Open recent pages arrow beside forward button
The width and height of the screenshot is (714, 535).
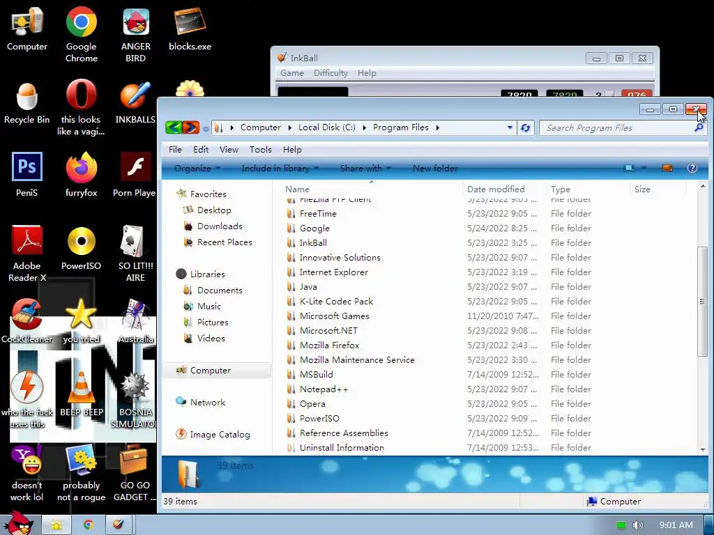click(206, 129)
